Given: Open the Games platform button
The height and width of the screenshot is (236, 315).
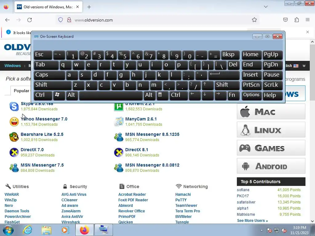Looking at the screenshot, I should click(x=271, y=148).
